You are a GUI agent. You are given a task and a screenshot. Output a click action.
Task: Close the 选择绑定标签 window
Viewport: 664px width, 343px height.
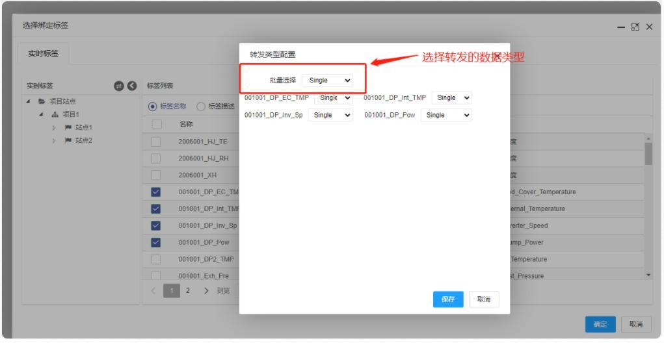click(649, 27)
